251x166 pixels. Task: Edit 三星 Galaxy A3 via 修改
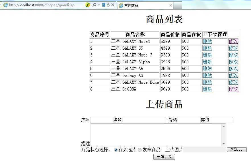[x=233, y=75]
